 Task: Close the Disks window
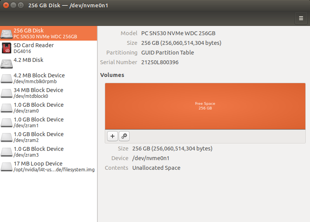click(6, 5)
